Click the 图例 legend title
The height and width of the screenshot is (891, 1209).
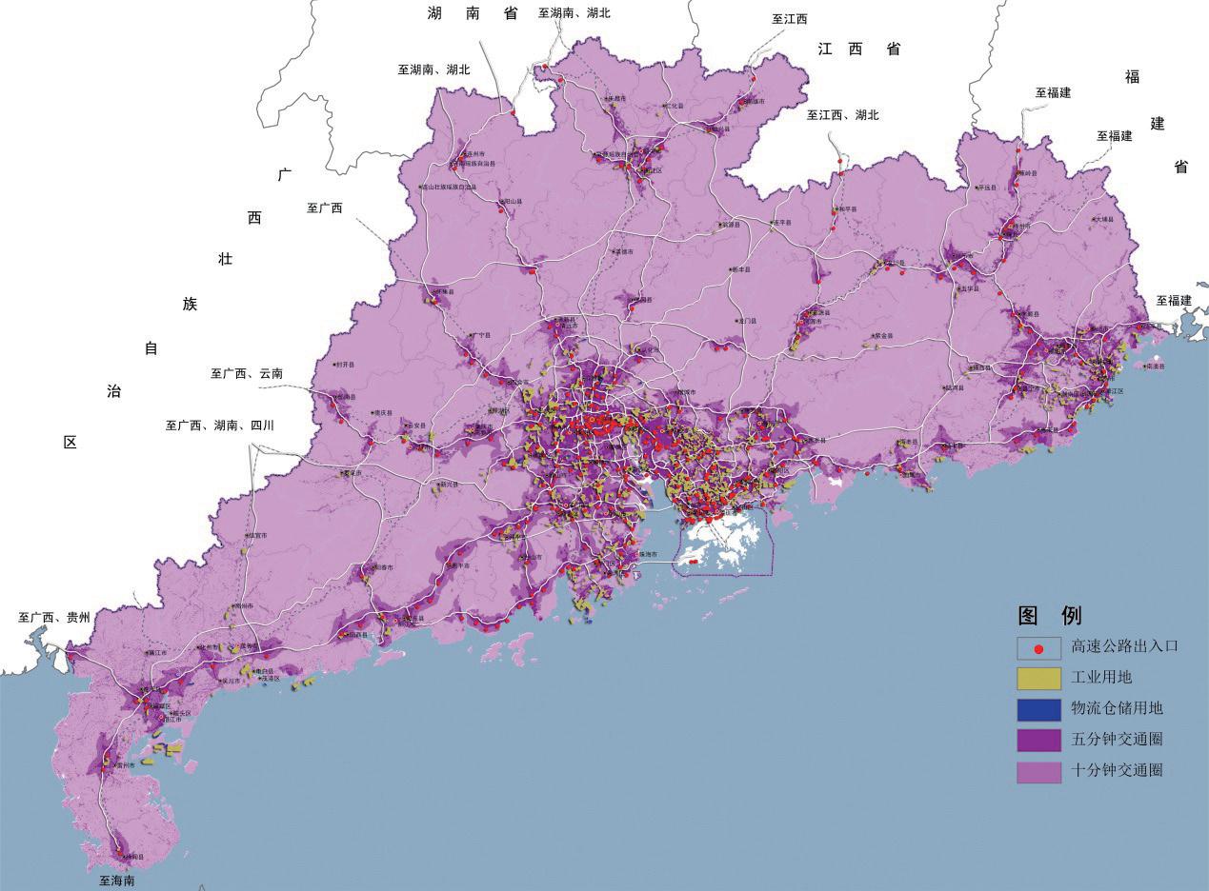point(1049,615)
